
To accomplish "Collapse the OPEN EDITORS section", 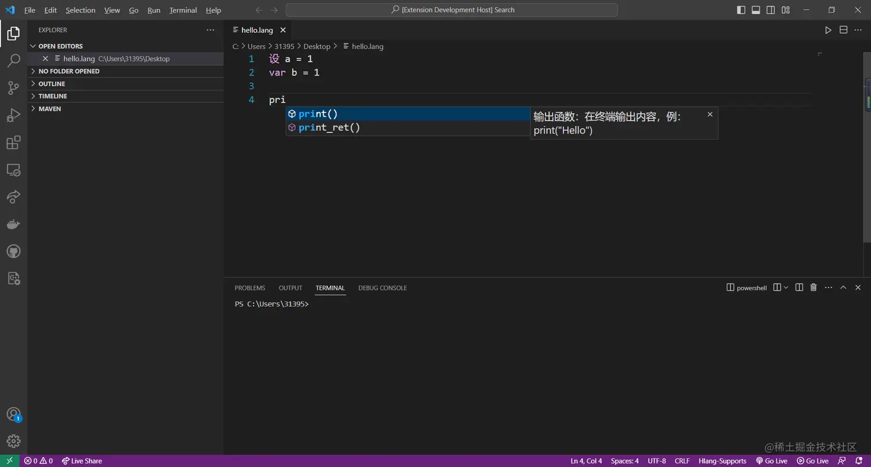I will [x=126, y=46].
